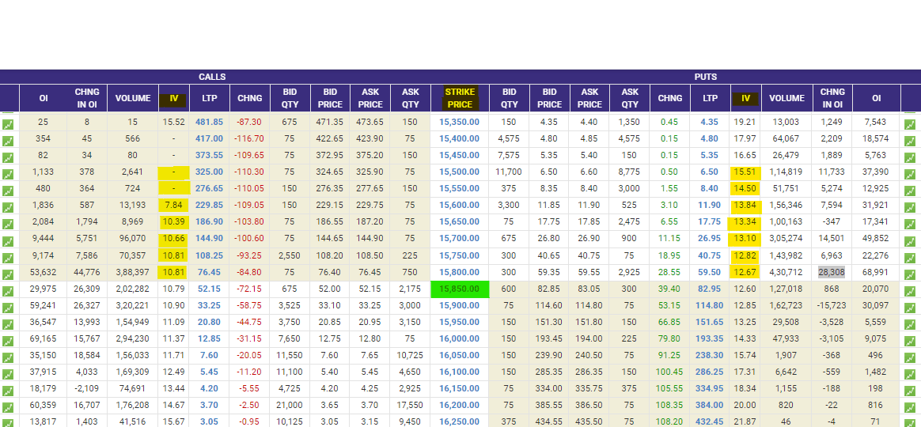Select the gray-highlighted 28,308 change in OI cell

[831, 272]
